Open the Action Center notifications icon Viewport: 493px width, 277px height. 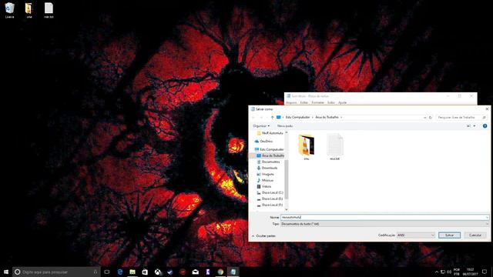click(485, 272)
